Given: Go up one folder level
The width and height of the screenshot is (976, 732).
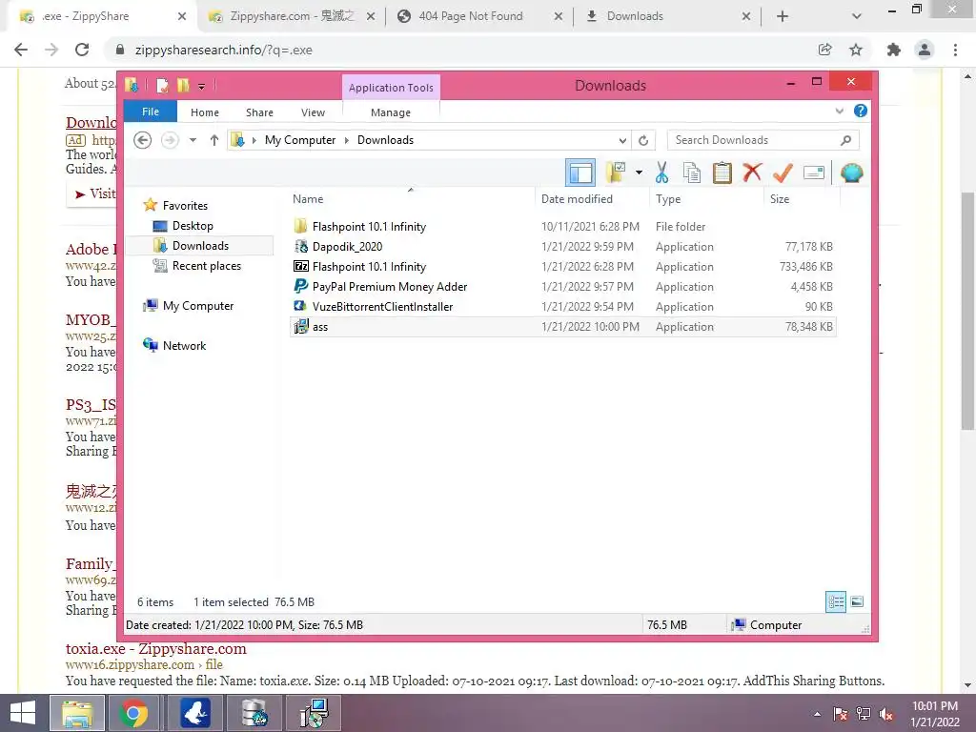Looking at the screenshot, I should (214, 140).
